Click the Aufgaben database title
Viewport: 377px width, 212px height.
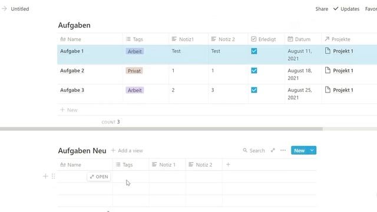tap(74, 25)
